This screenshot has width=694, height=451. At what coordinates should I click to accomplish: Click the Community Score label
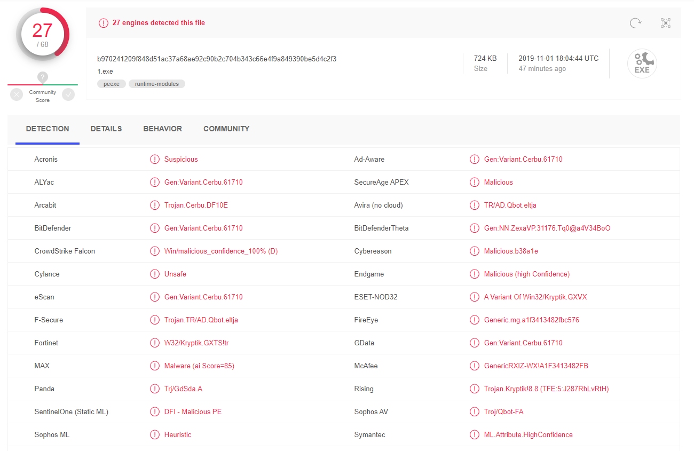click(x=43, y=96)
